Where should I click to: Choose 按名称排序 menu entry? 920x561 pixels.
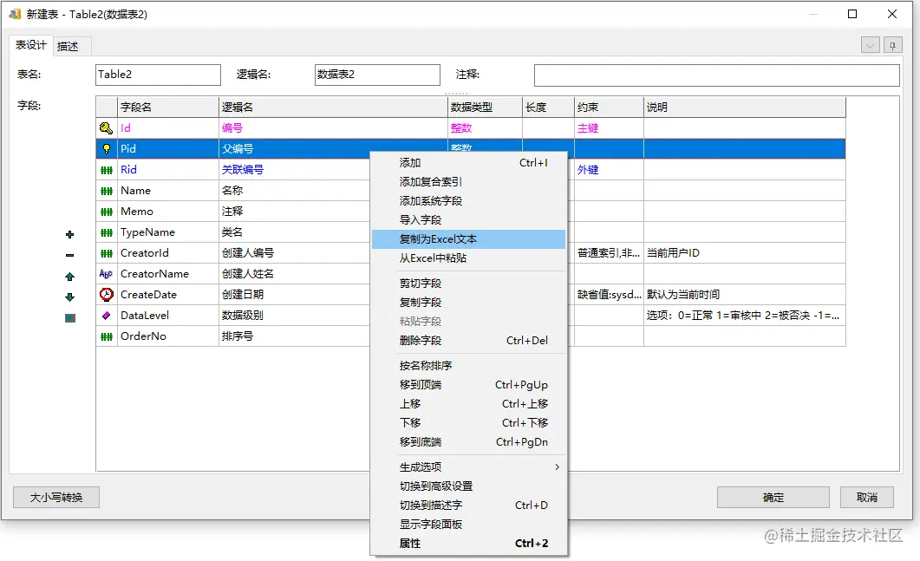click(469, 366)
